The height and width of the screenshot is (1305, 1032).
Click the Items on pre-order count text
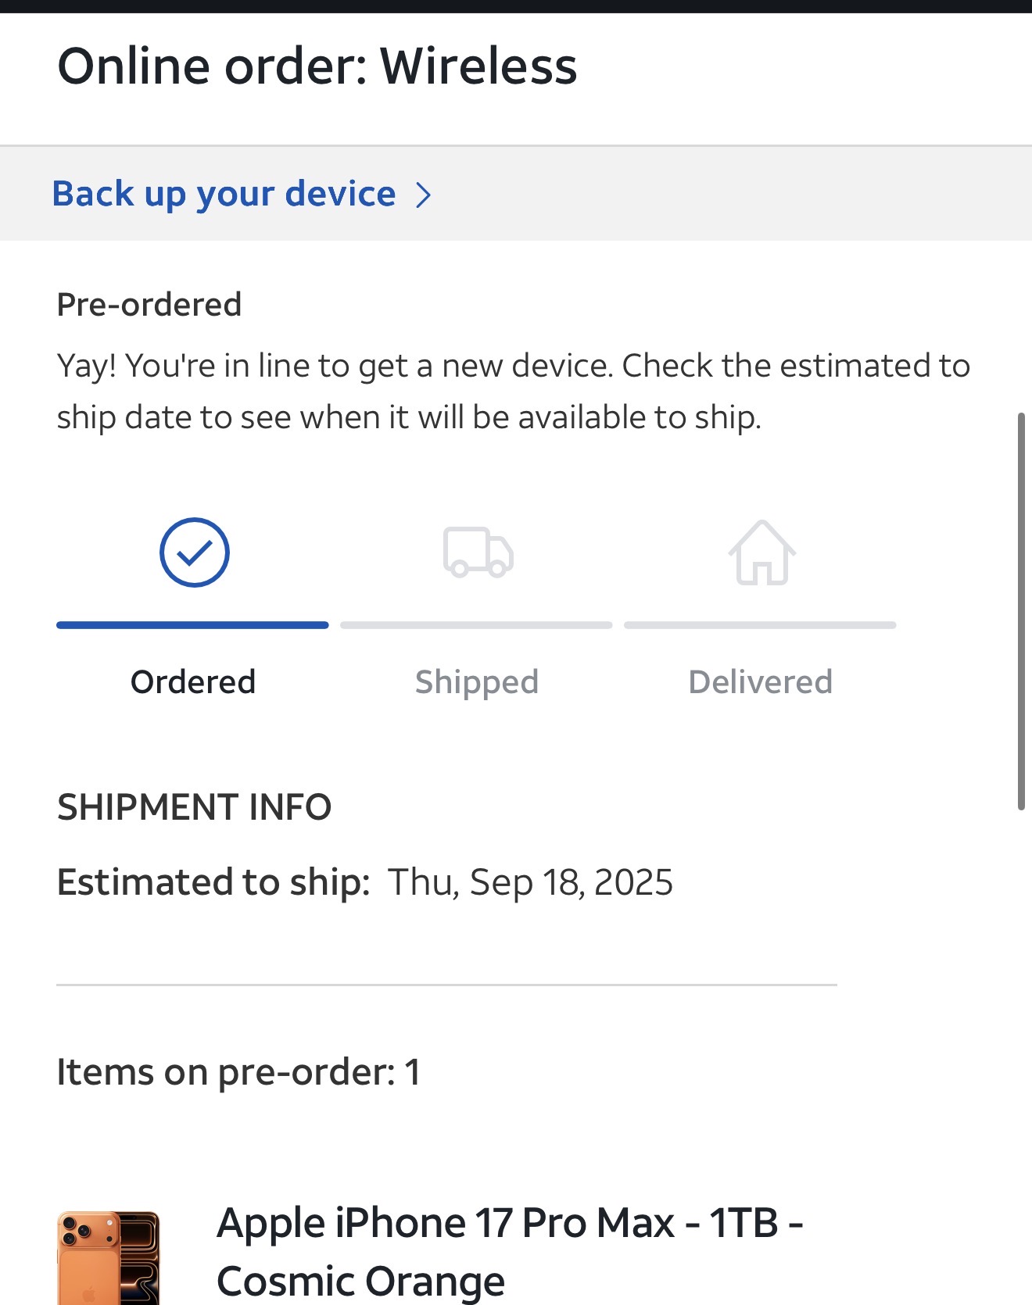tap(238, 1072)
